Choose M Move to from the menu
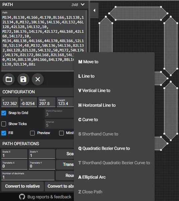Image resolution: width=179 pixels, height=201 pixels. [114, 62]
